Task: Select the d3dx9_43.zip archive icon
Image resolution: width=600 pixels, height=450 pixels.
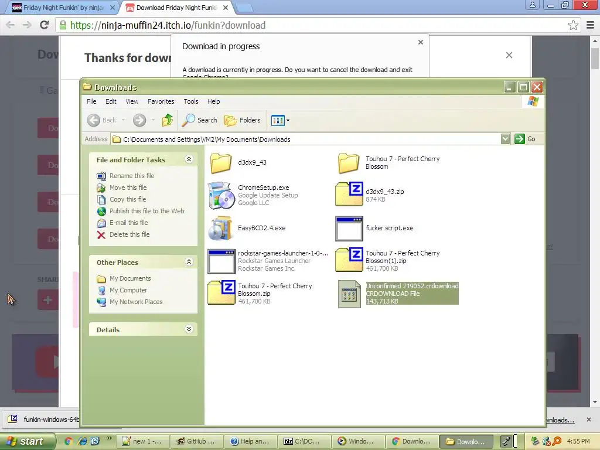Action: (x=349, y=195)
